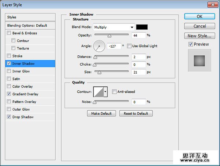Screen dimensions: 220x166
Task: Click the Size value input field
Action: coord(138,72)
